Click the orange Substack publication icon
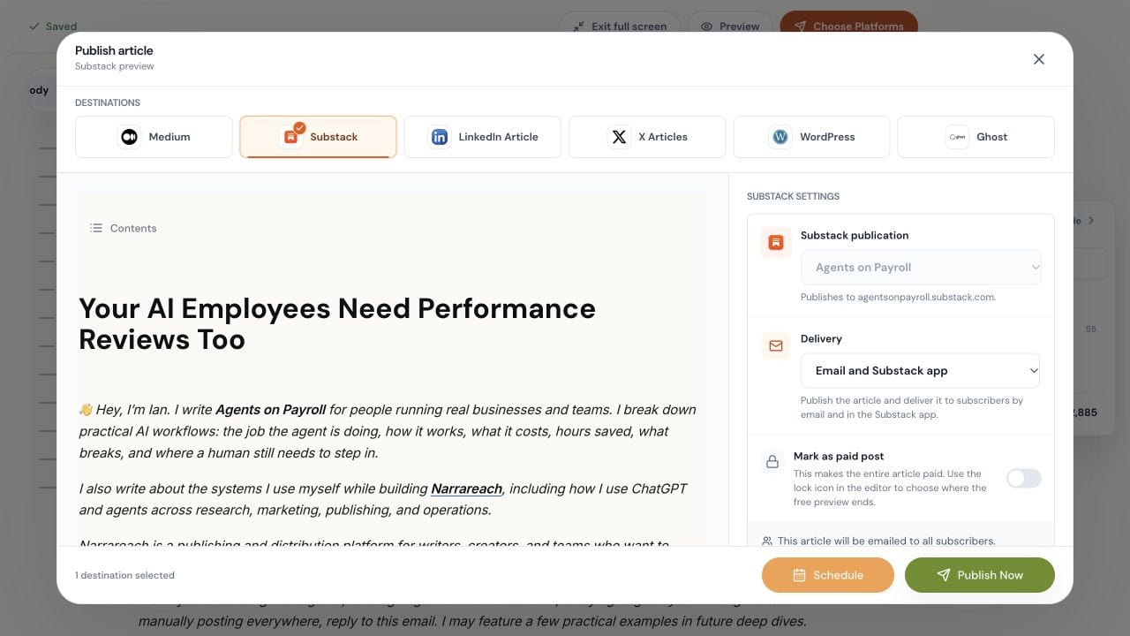This screenshot has width=1130, height=636. click(x=776, y=242)
